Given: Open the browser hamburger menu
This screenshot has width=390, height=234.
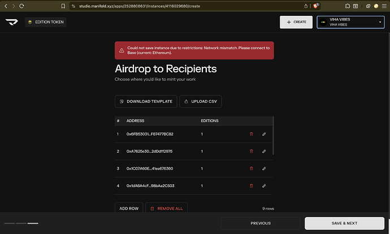Looking at the screenshot, I should point(384,6).
